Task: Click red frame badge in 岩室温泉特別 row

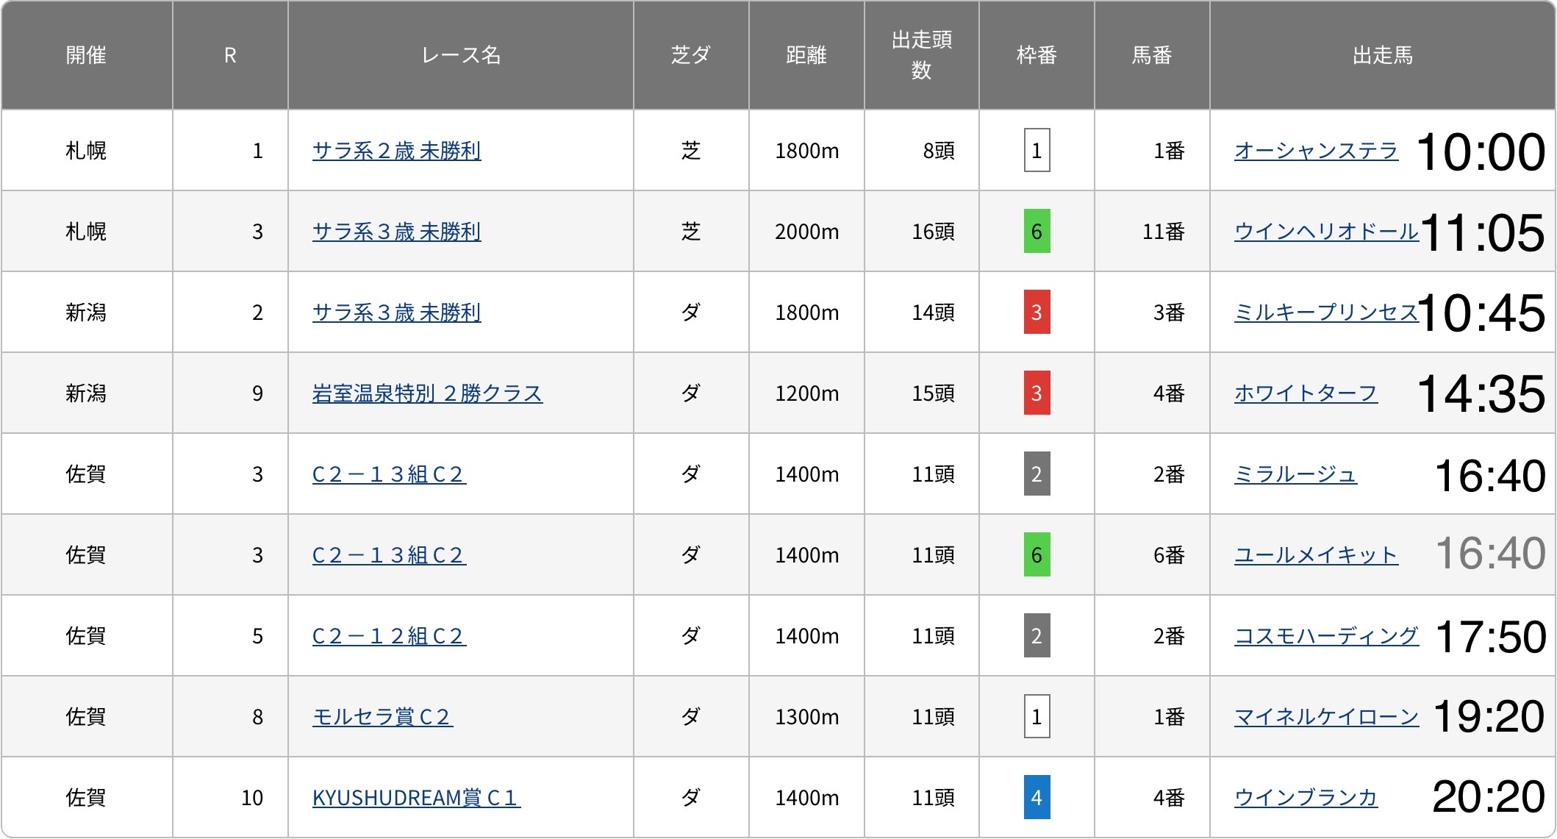Action: tap(1037, 393)
